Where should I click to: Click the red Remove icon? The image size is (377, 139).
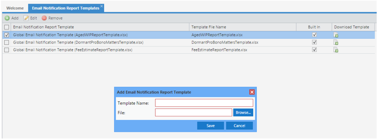(44, 18)
